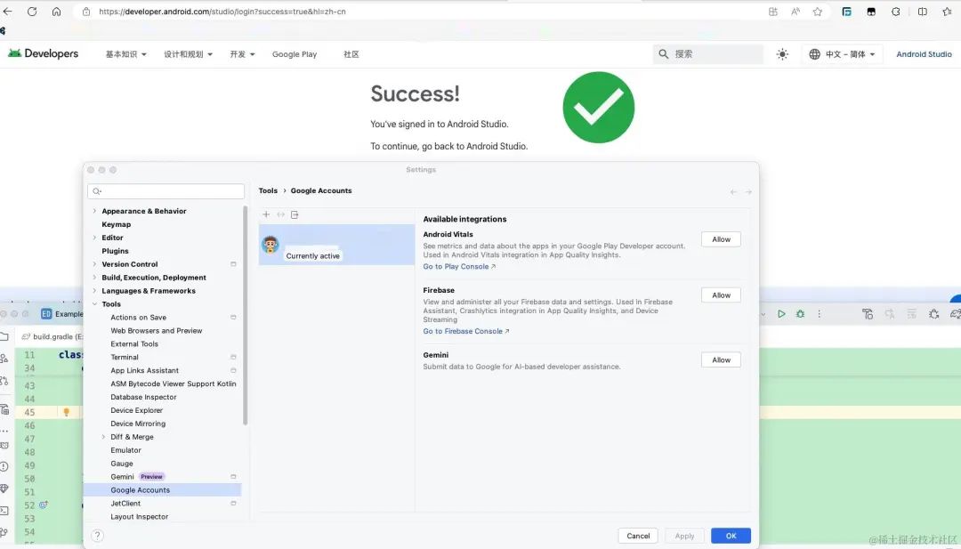Viewport: 961px width, 549px height.
Task: Click the Android Studio link in site header
Action: pyautogui.click(x=924, y=54)
